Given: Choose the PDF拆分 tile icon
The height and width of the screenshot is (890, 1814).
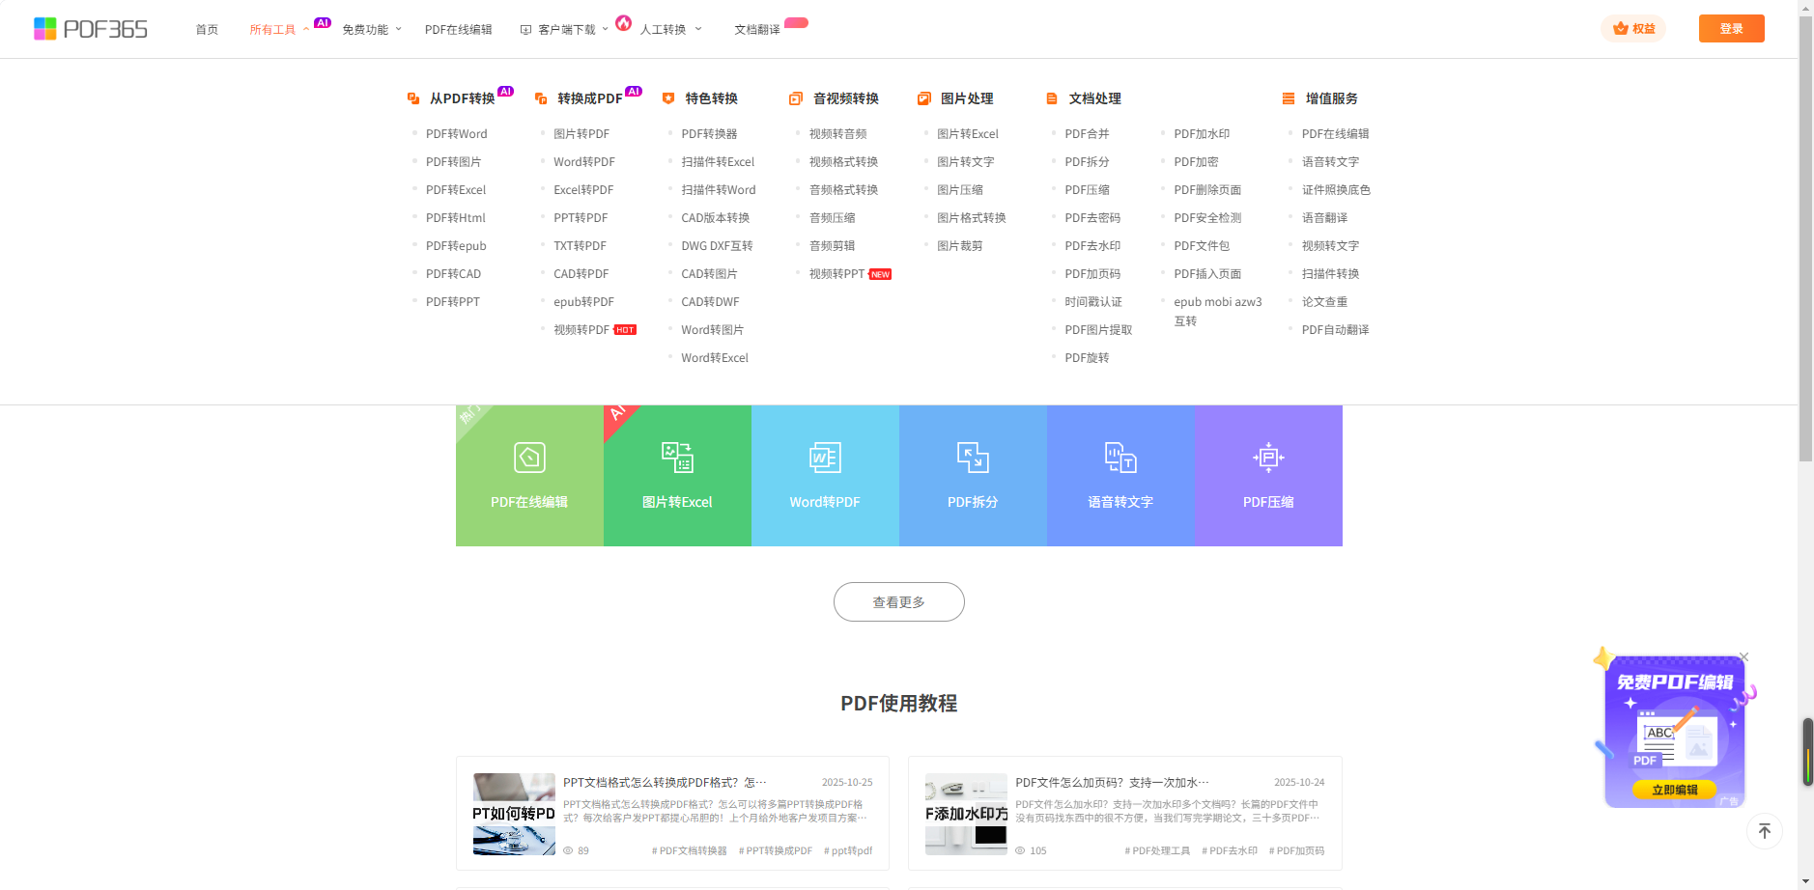Looking at the screenshot, I should (973, 458).
